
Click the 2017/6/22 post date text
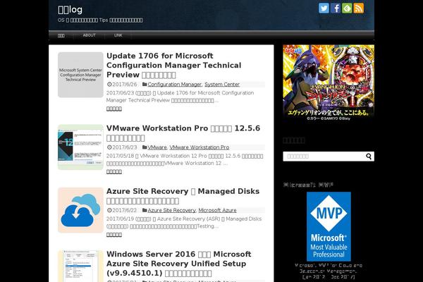coord(124,210)
